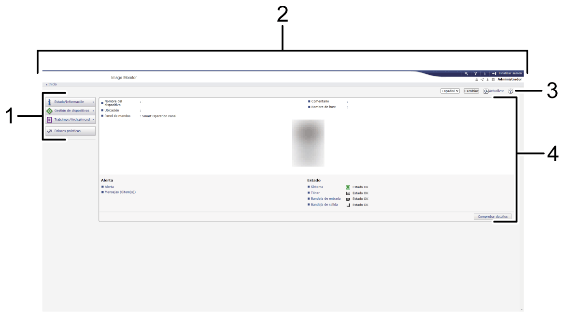565x319 pixels.
Task: Click the information 'i' icon in header
Action: tap(485, 73)
